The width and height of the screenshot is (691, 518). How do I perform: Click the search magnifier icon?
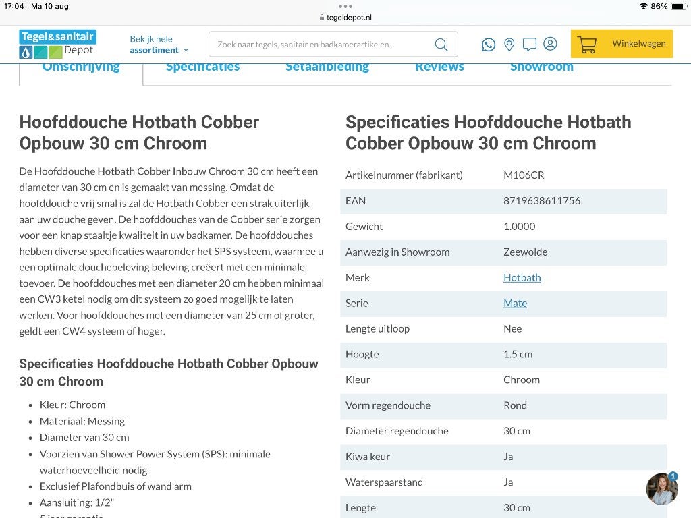pos(441,45)
